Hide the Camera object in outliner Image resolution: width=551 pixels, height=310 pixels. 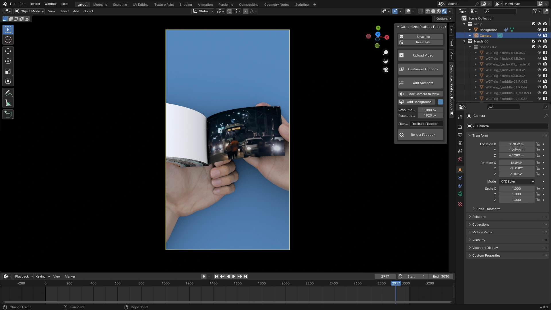pos(539,36)
